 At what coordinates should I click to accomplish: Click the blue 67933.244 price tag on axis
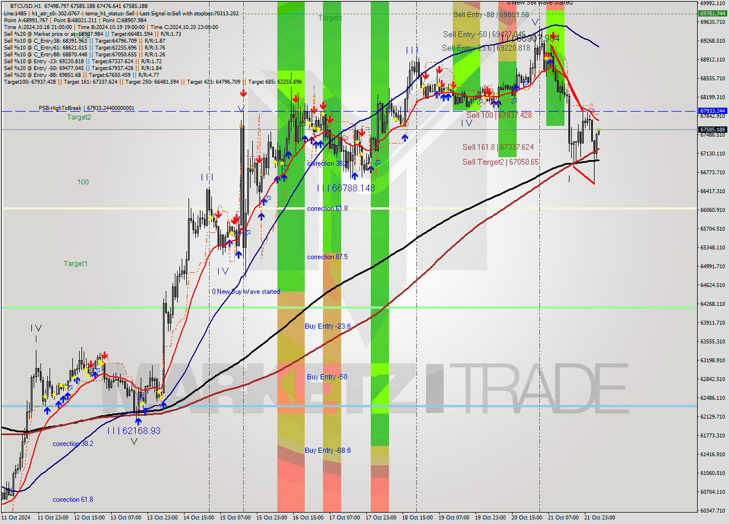712,110
